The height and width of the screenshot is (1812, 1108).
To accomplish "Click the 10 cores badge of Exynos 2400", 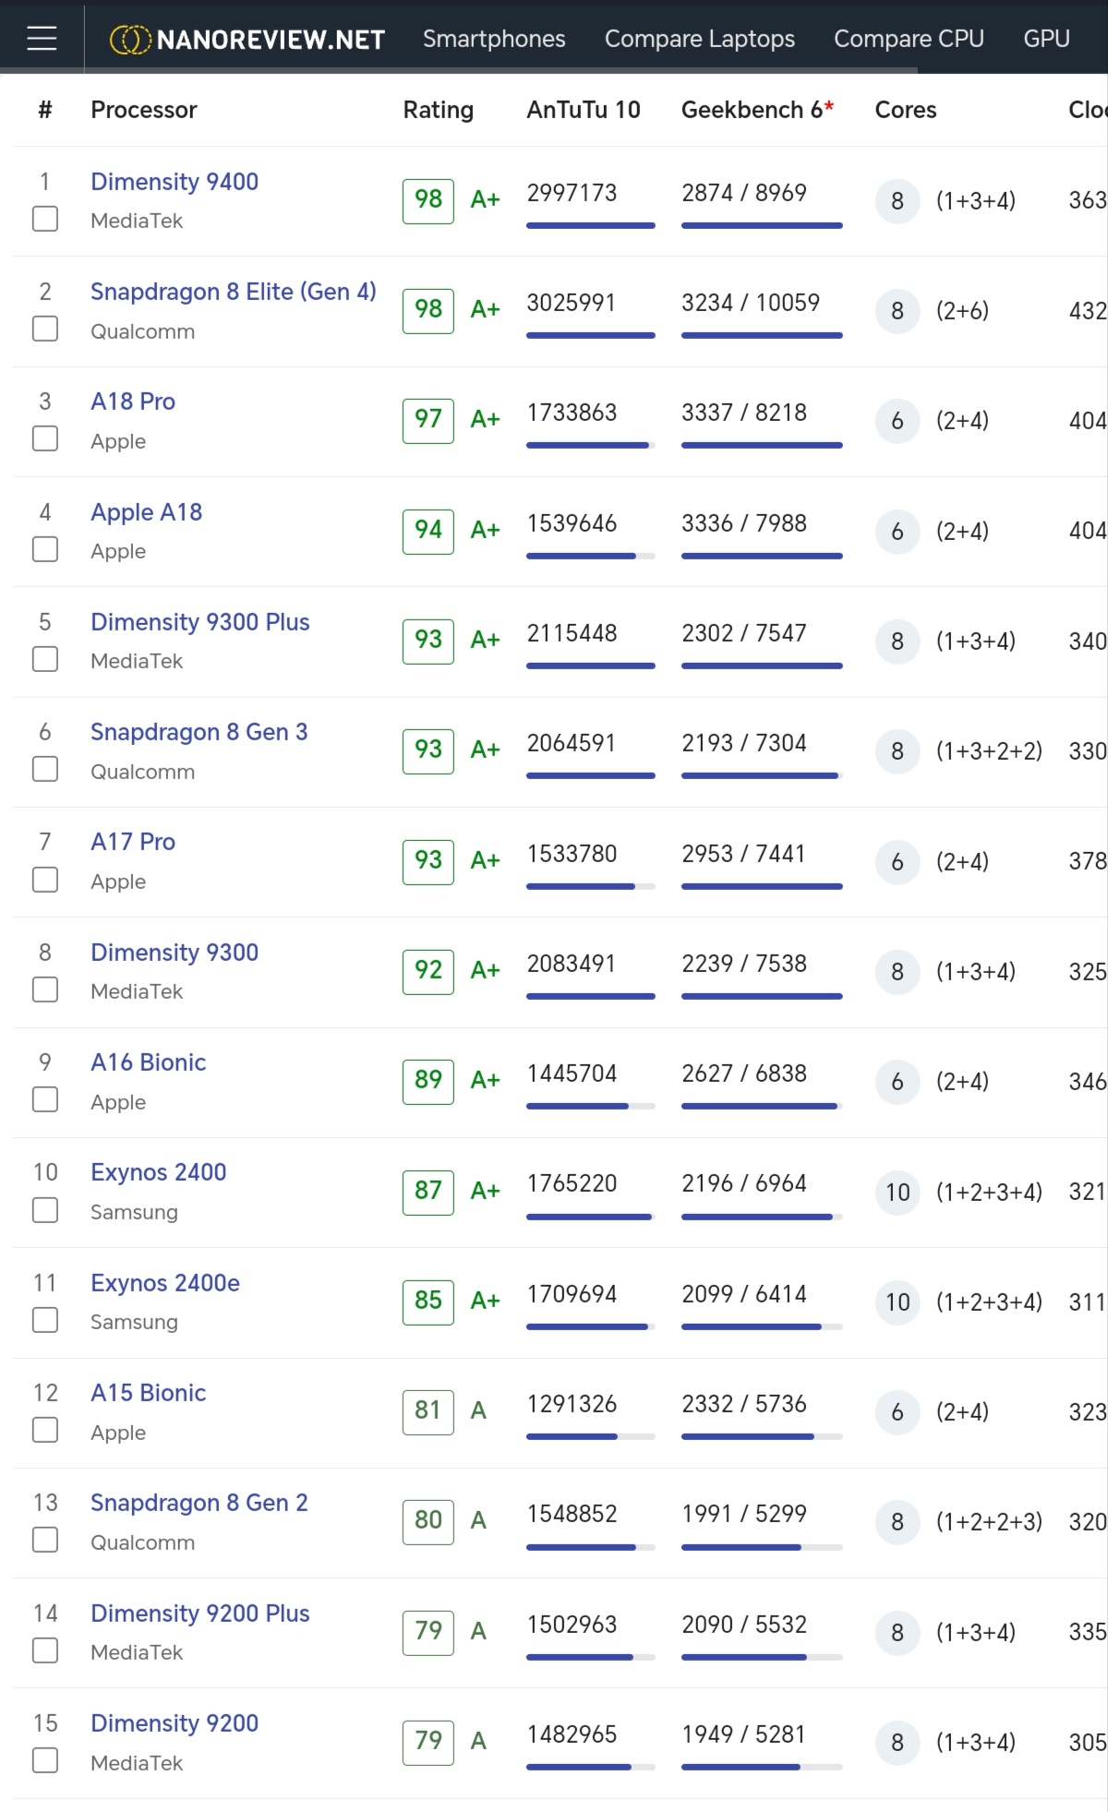I will pos(897,1192).
